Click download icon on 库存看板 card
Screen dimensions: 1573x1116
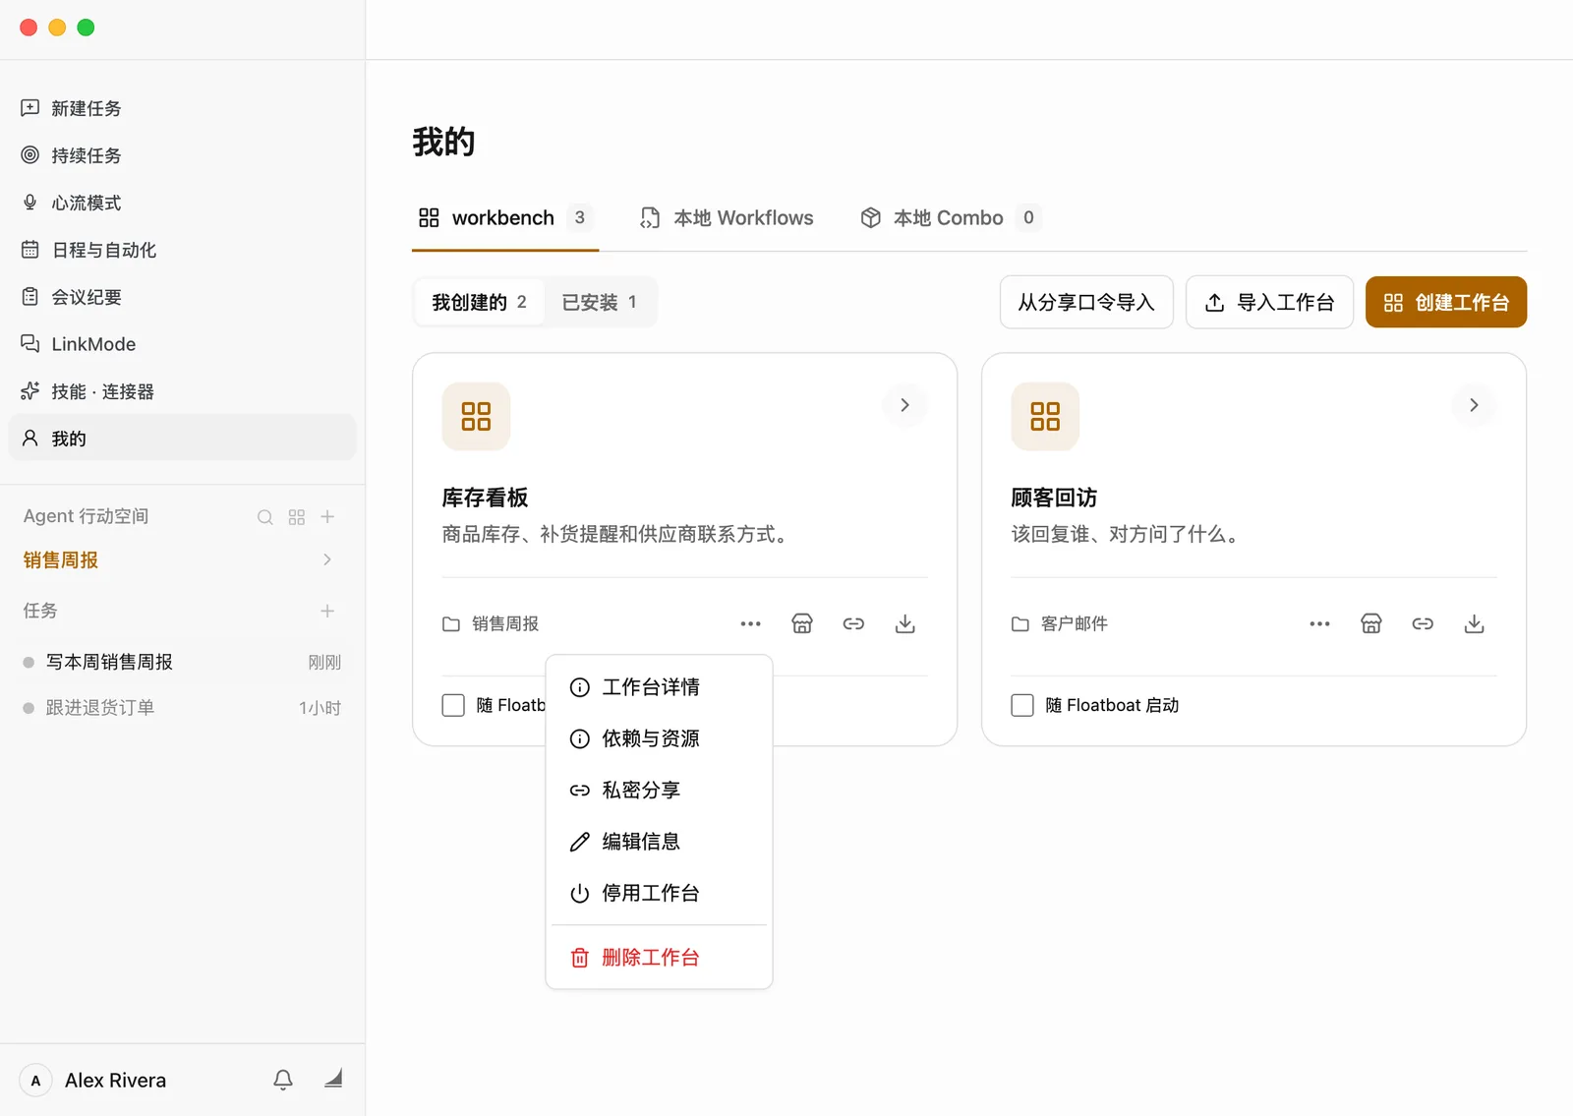(x=905, y=623)
